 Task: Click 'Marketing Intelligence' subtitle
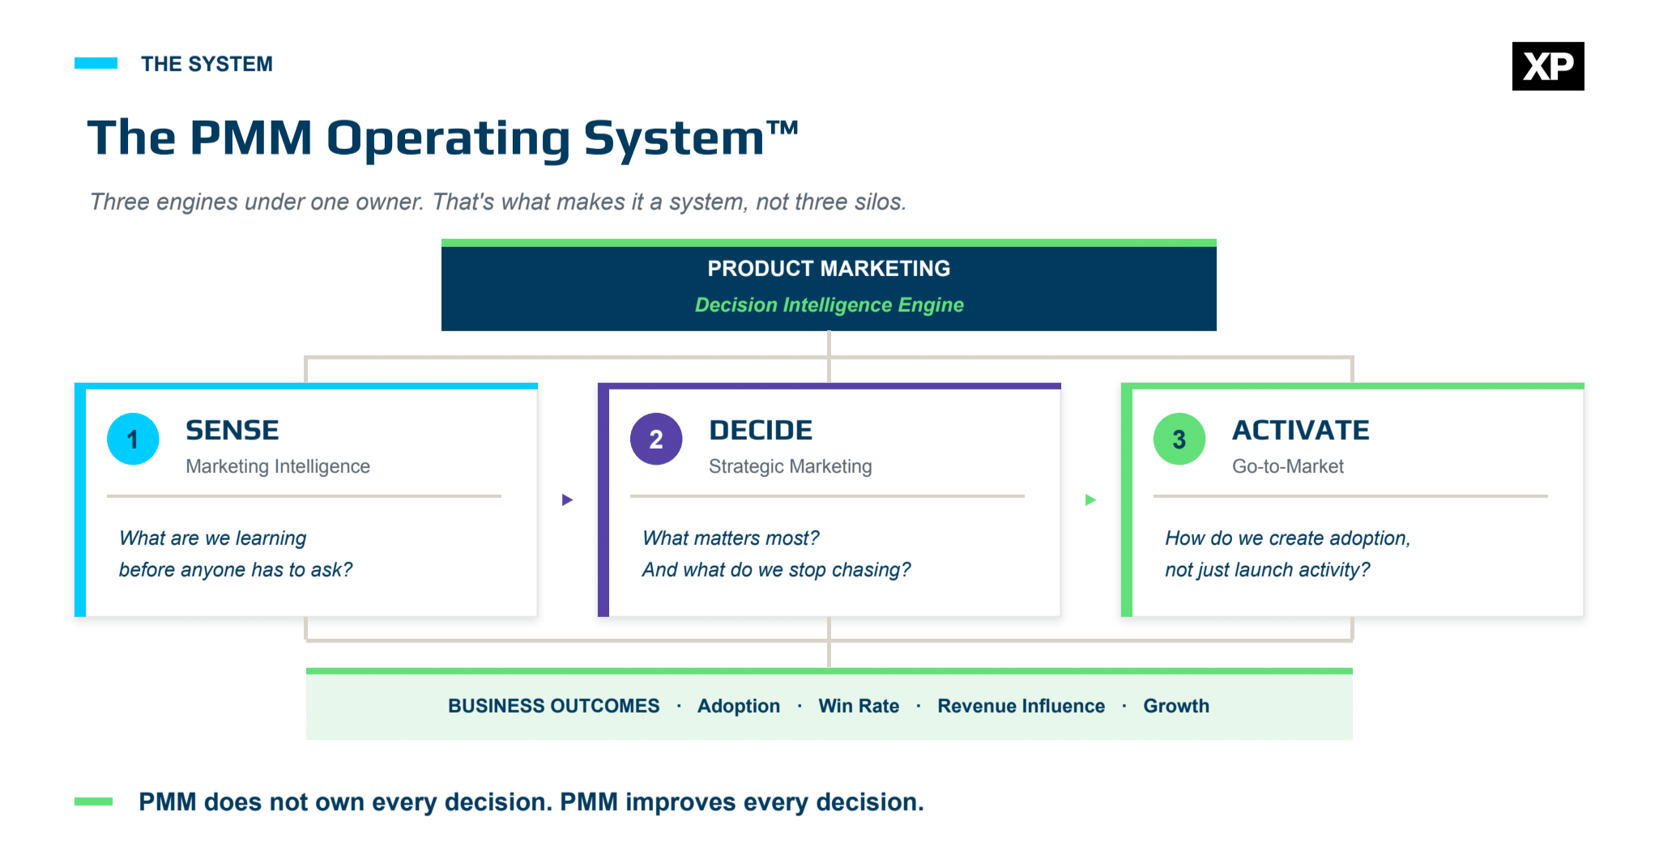coord(278,466)
